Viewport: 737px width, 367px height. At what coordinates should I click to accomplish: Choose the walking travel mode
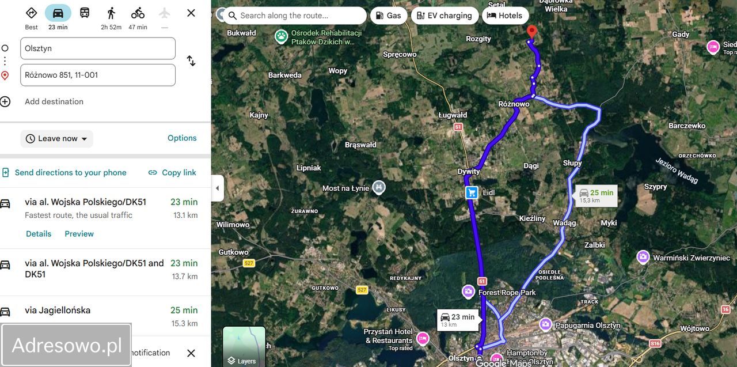click(x=111, y=13)
